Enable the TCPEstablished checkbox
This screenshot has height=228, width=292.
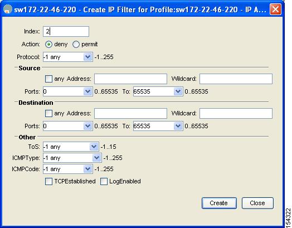tap(48, 181)
